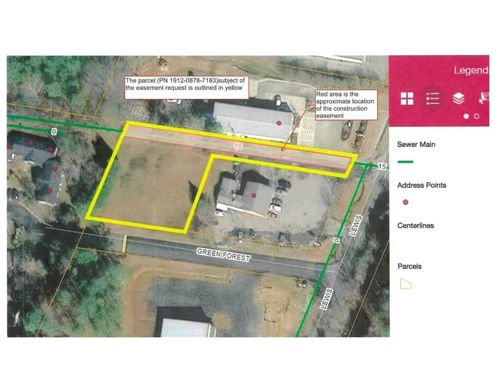
Task: Click the pink 15 label in easement
Action: pyautogui.click(x=238, y=146)
